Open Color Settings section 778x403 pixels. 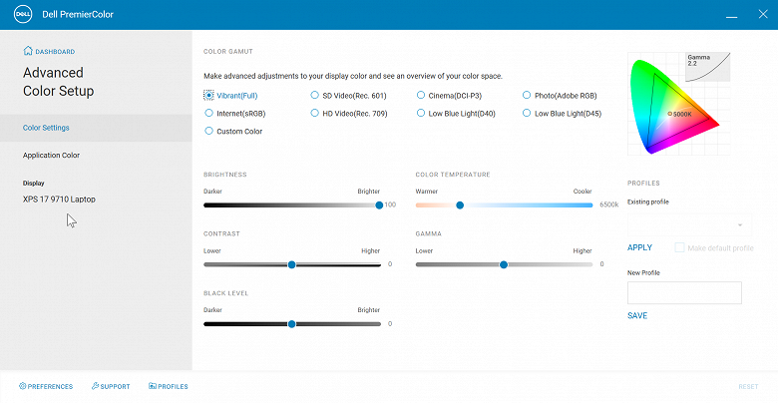[x=46, y=128]
